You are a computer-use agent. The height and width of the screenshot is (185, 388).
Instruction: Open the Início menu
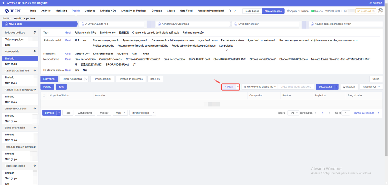tap(33, 11)
